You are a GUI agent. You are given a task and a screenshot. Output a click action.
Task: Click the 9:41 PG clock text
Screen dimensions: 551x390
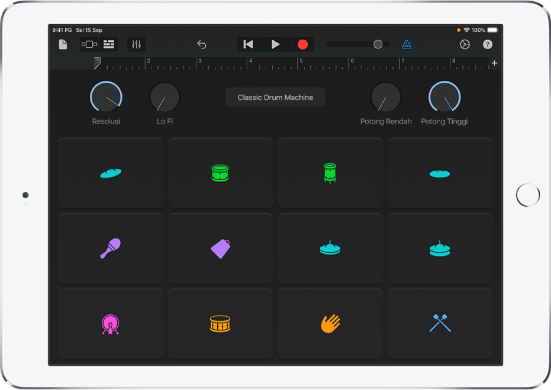[62, 30]
